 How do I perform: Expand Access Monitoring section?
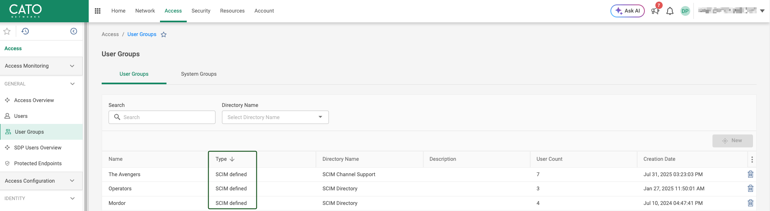click(41, 66)
